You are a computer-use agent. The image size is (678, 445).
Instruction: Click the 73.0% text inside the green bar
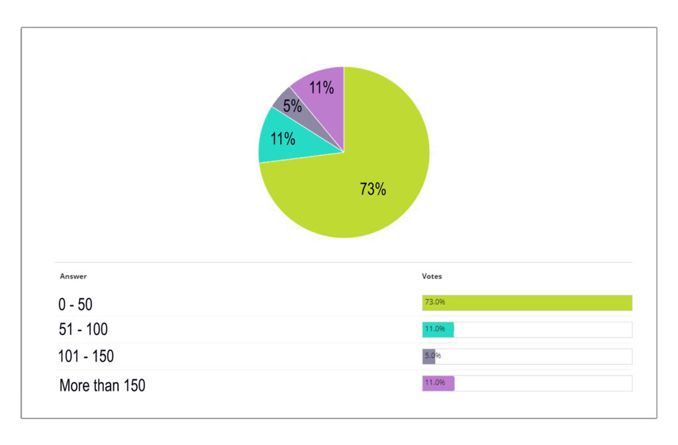click(x=434, y=302)
